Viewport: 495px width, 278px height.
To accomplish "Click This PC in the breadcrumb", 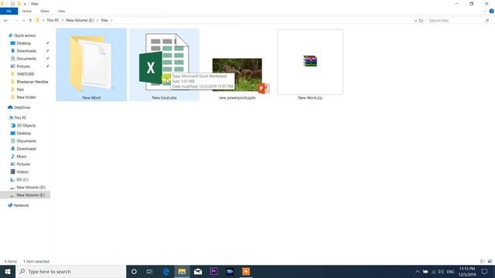I will 53,20.
